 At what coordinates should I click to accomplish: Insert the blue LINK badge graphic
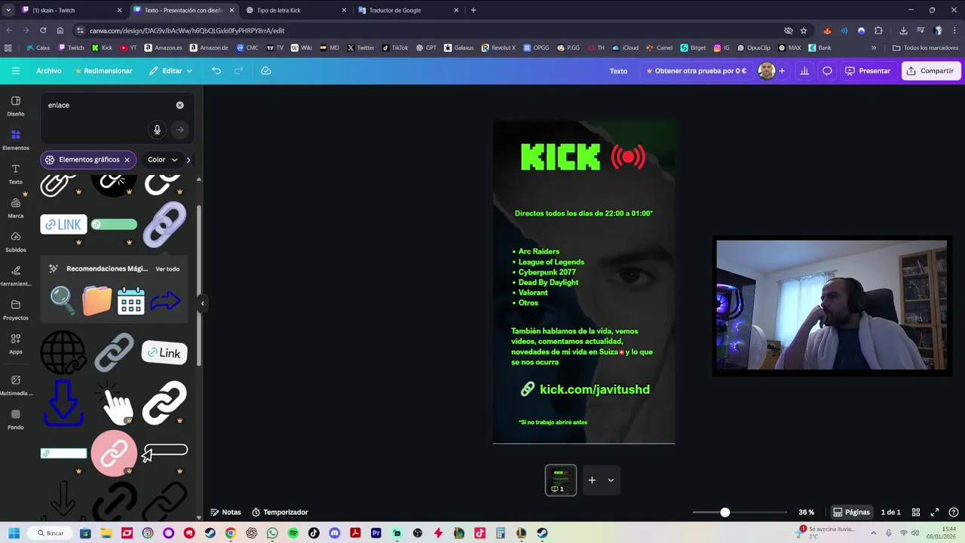pos(63,224)
